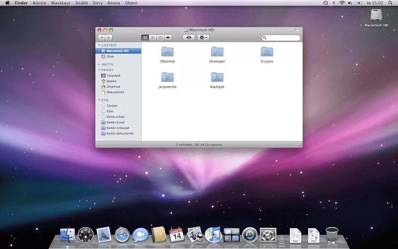
Task: Click the Finder search field
Action: pyautogui.click(x=281, y=38)
